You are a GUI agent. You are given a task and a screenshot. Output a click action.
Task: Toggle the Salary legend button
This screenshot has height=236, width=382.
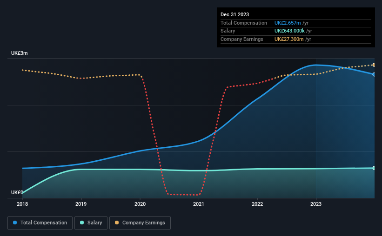pyautogui.click(x=91, y=223)
